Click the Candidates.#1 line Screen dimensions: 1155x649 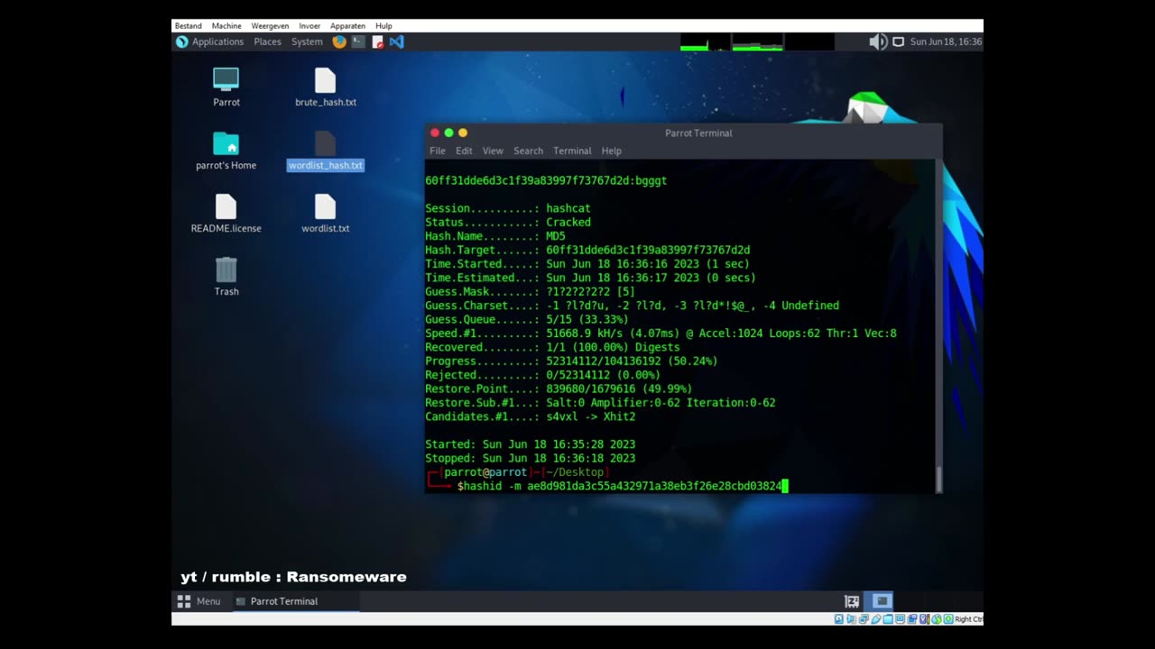click(x=531, y=416)
